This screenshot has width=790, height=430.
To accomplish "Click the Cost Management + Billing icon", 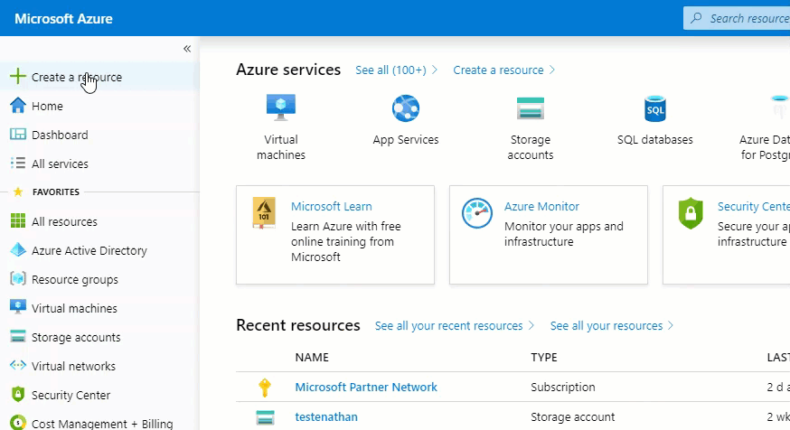I will tap(18, 422).
